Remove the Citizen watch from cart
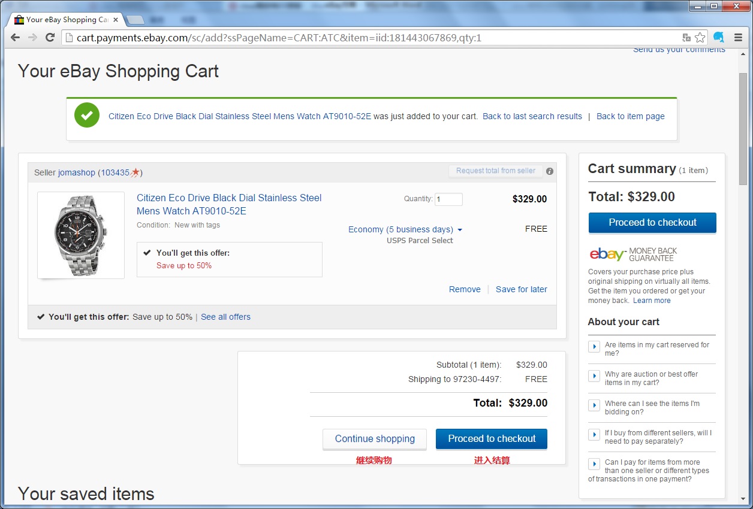 pos(465,289)
